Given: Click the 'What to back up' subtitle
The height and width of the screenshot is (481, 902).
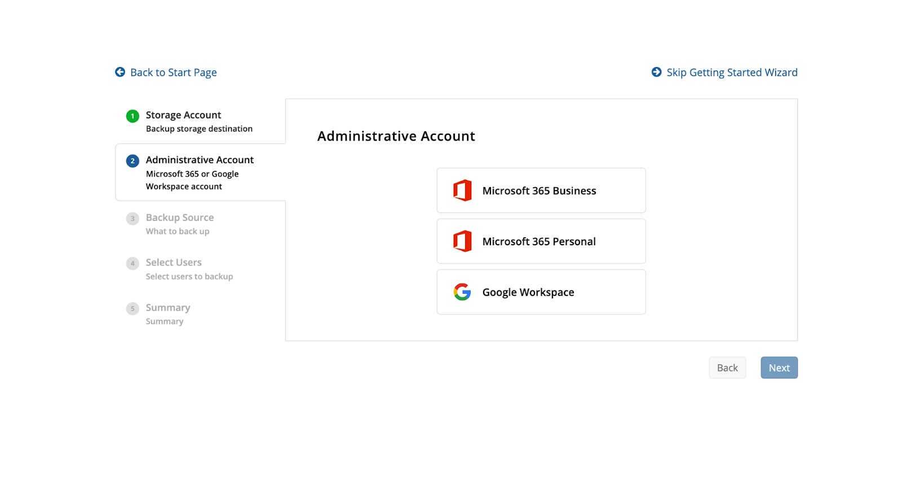Looking at the screenshot, I should (178, 231).
